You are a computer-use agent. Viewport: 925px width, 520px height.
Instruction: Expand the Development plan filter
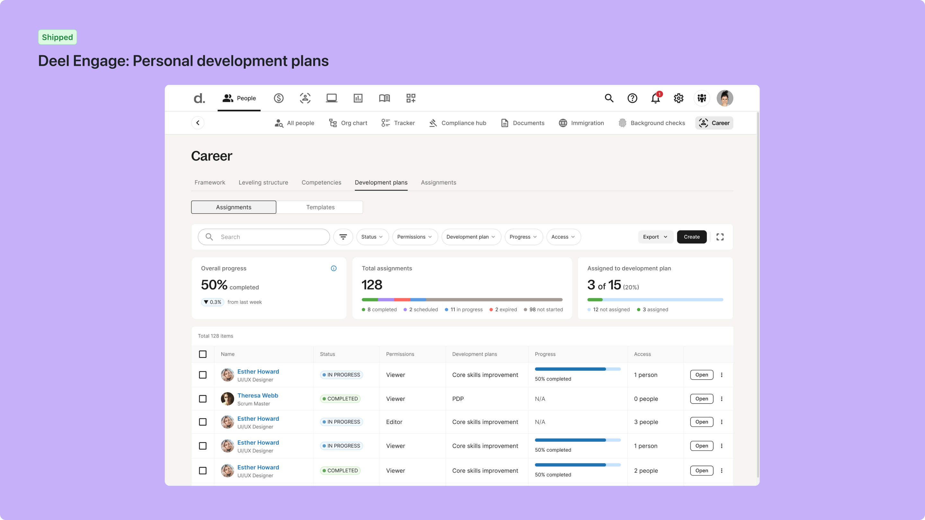[x=471, y=237]
